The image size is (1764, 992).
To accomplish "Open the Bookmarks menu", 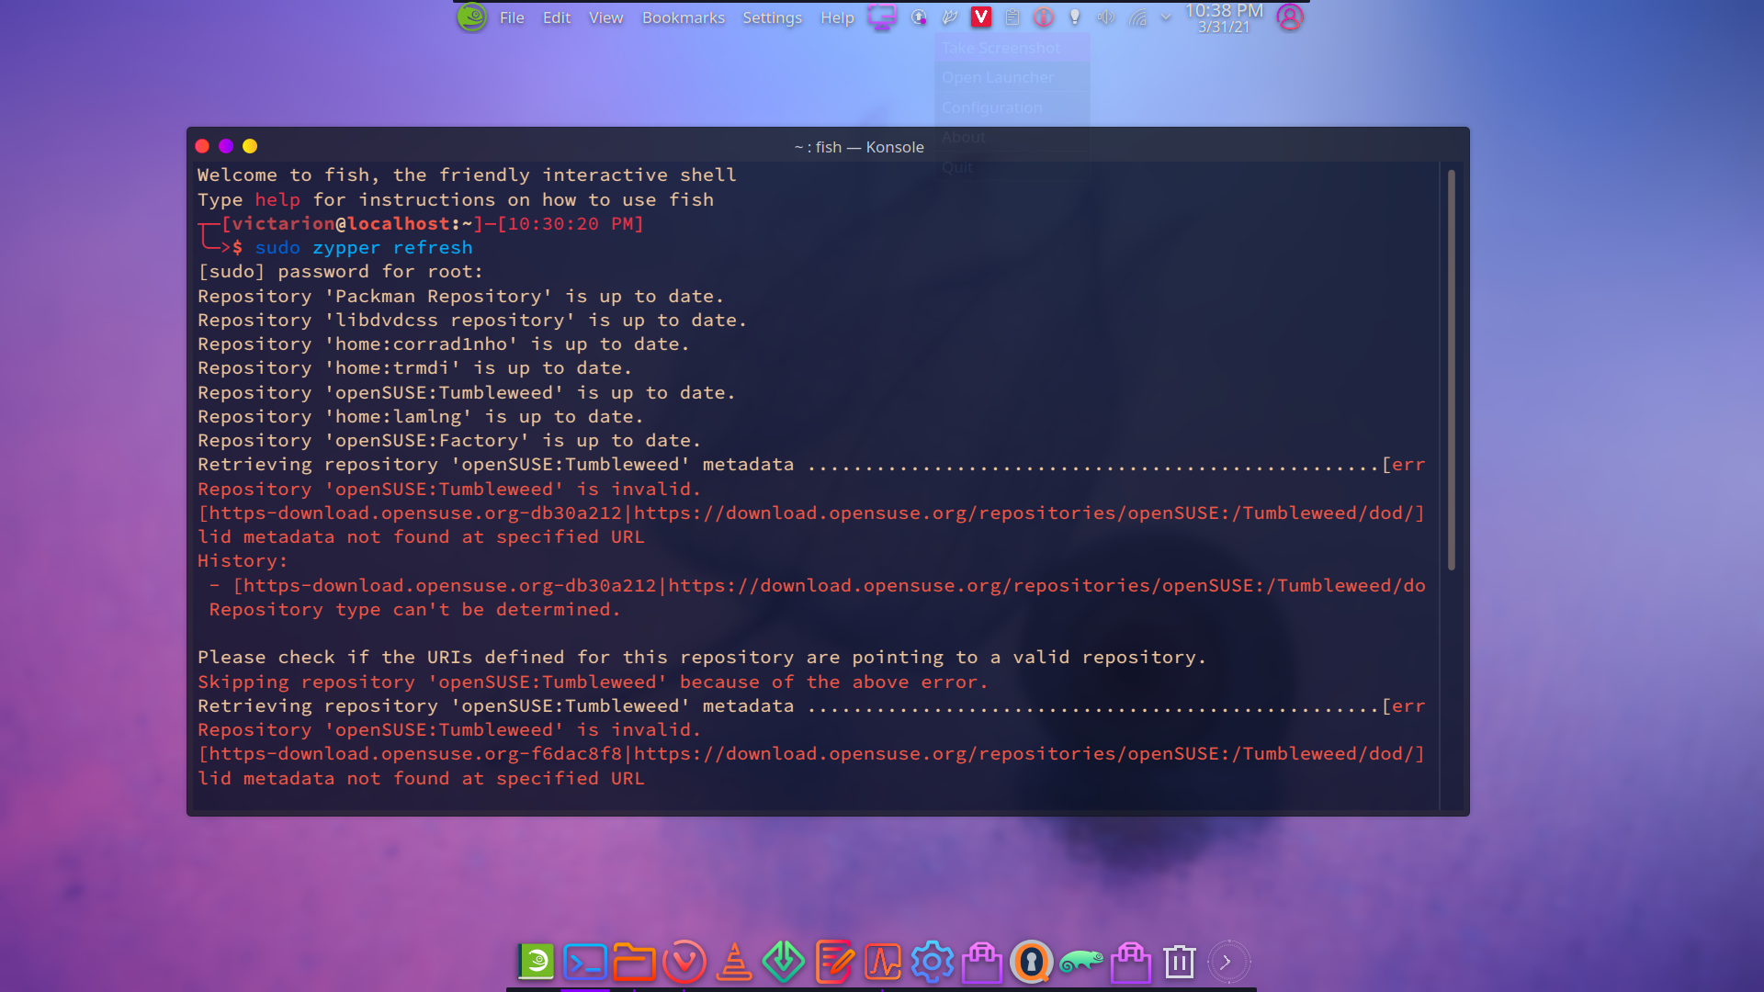I will tap(684, 17).
